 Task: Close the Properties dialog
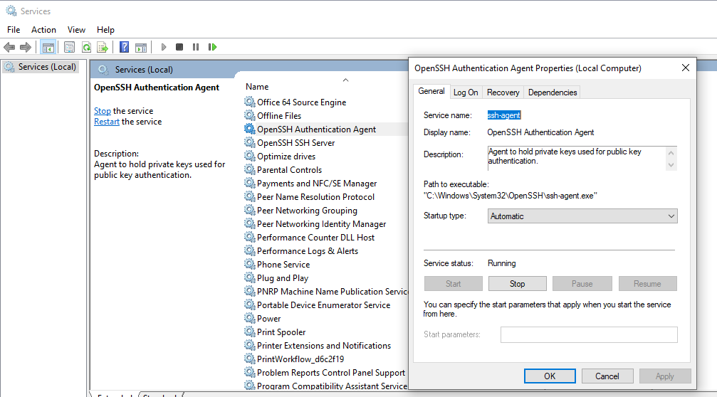[685, 68]
